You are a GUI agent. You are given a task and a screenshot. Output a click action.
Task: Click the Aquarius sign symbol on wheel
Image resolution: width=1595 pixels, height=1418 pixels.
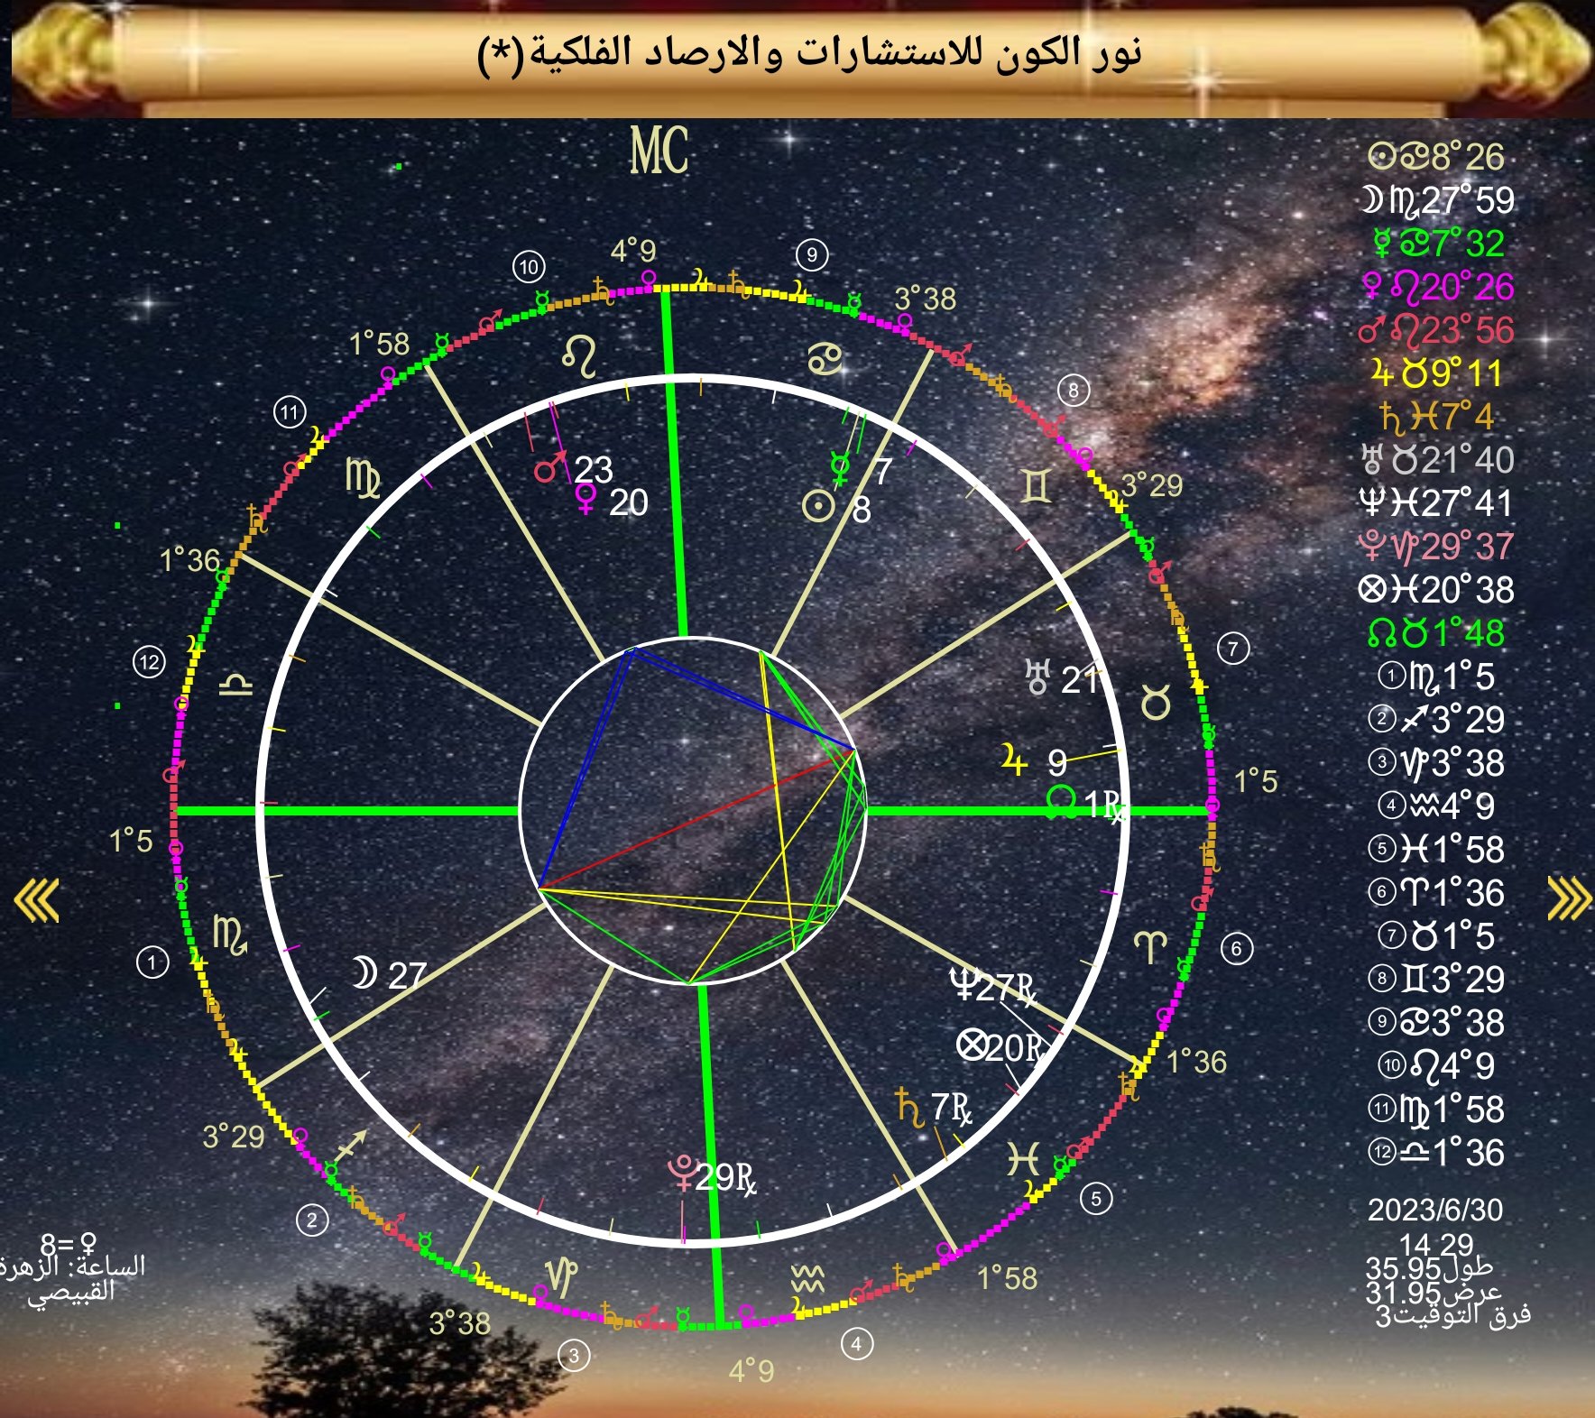click(807, 1278)
